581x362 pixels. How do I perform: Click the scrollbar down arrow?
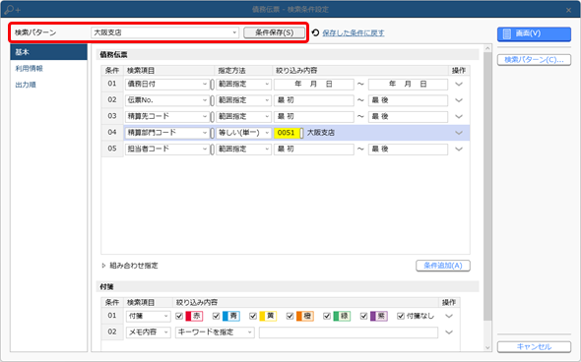tap(487, 347)
